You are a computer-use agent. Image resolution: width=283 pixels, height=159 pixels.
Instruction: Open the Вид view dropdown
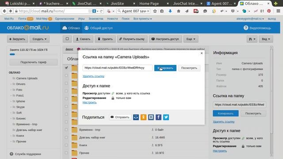[266, 39]
